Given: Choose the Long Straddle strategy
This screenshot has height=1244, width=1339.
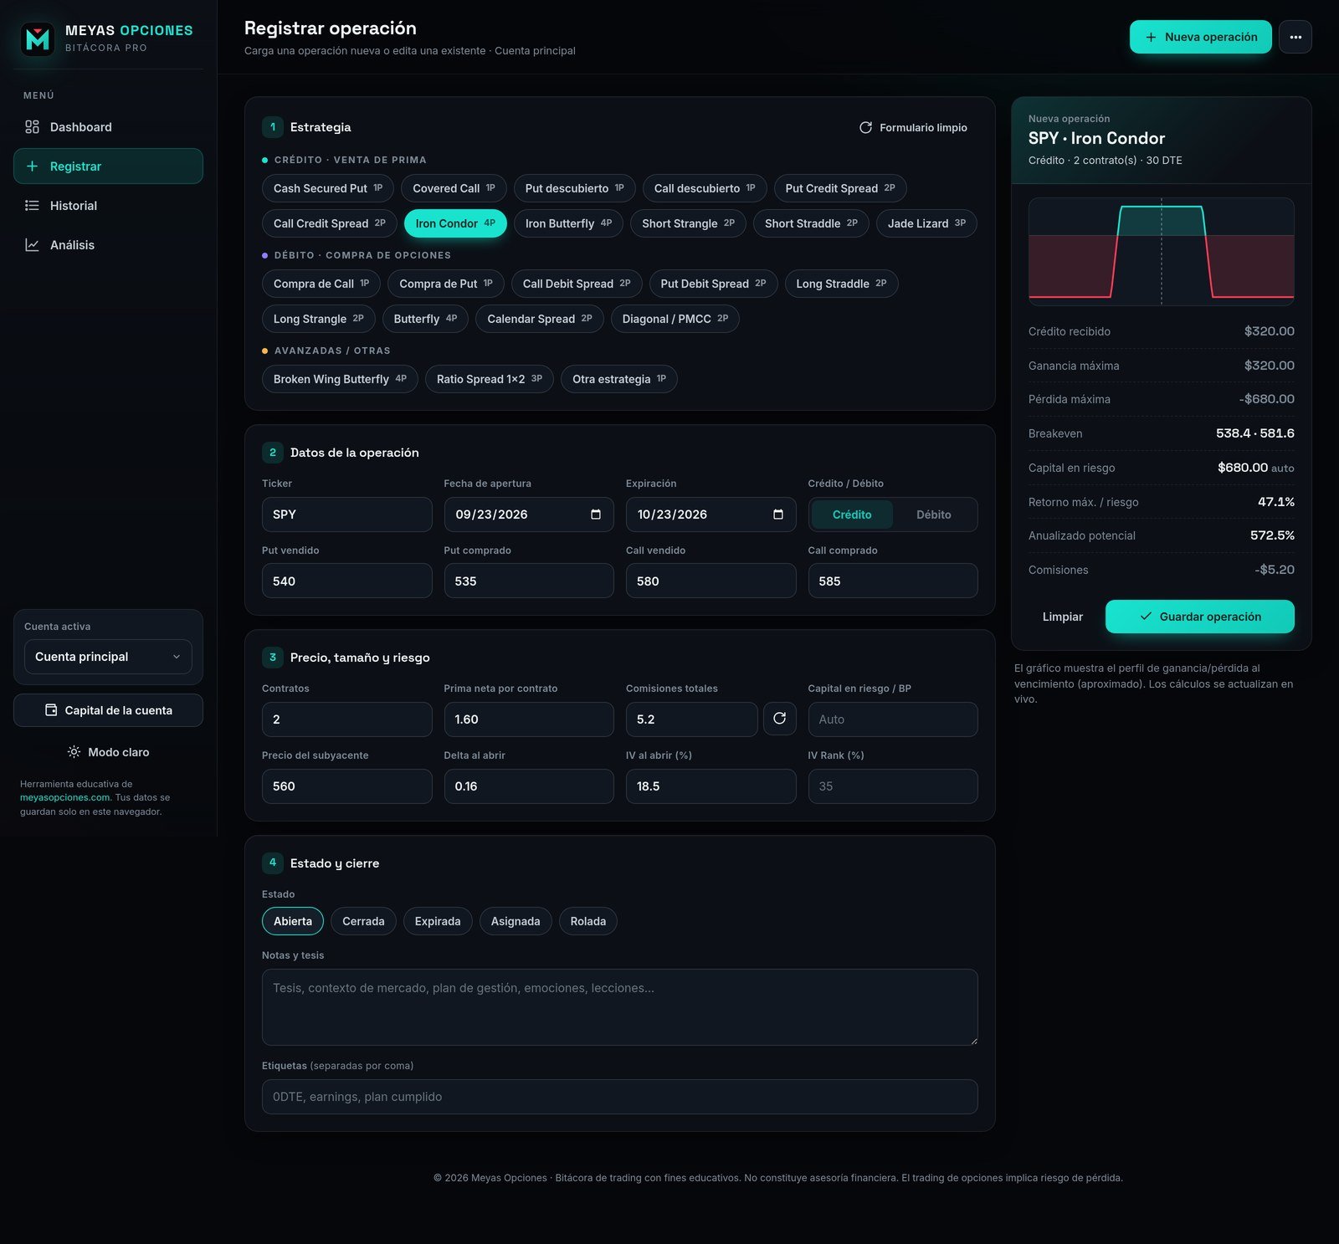Looking at the screenshot, I should point(841,284).
